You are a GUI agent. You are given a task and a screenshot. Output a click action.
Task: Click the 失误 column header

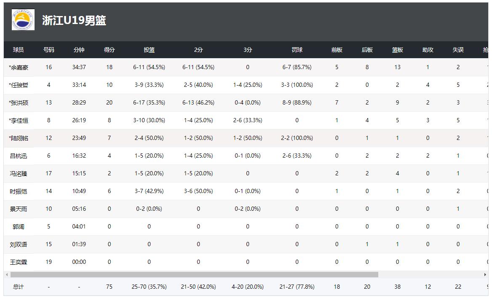[x=458, y=50]
